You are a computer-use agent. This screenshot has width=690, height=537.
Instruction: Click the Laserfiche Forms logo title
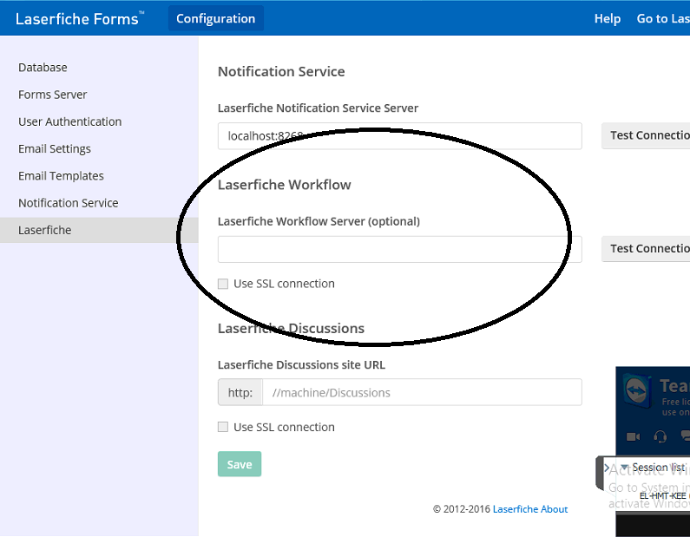(x=80, y=18)
